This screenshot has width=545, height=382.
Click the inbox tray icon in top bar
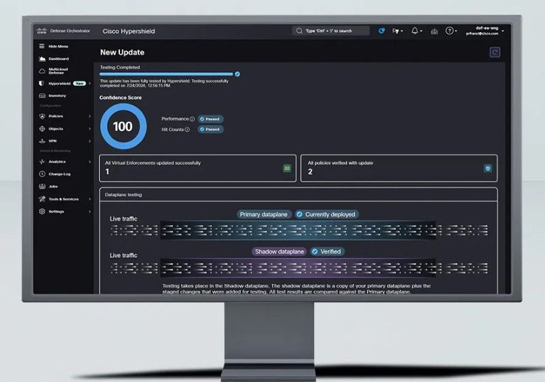pos(434,31)
